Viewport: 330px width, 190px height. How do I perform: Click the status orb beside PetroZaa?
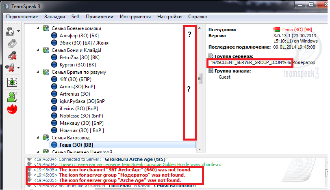pos(54,57)
